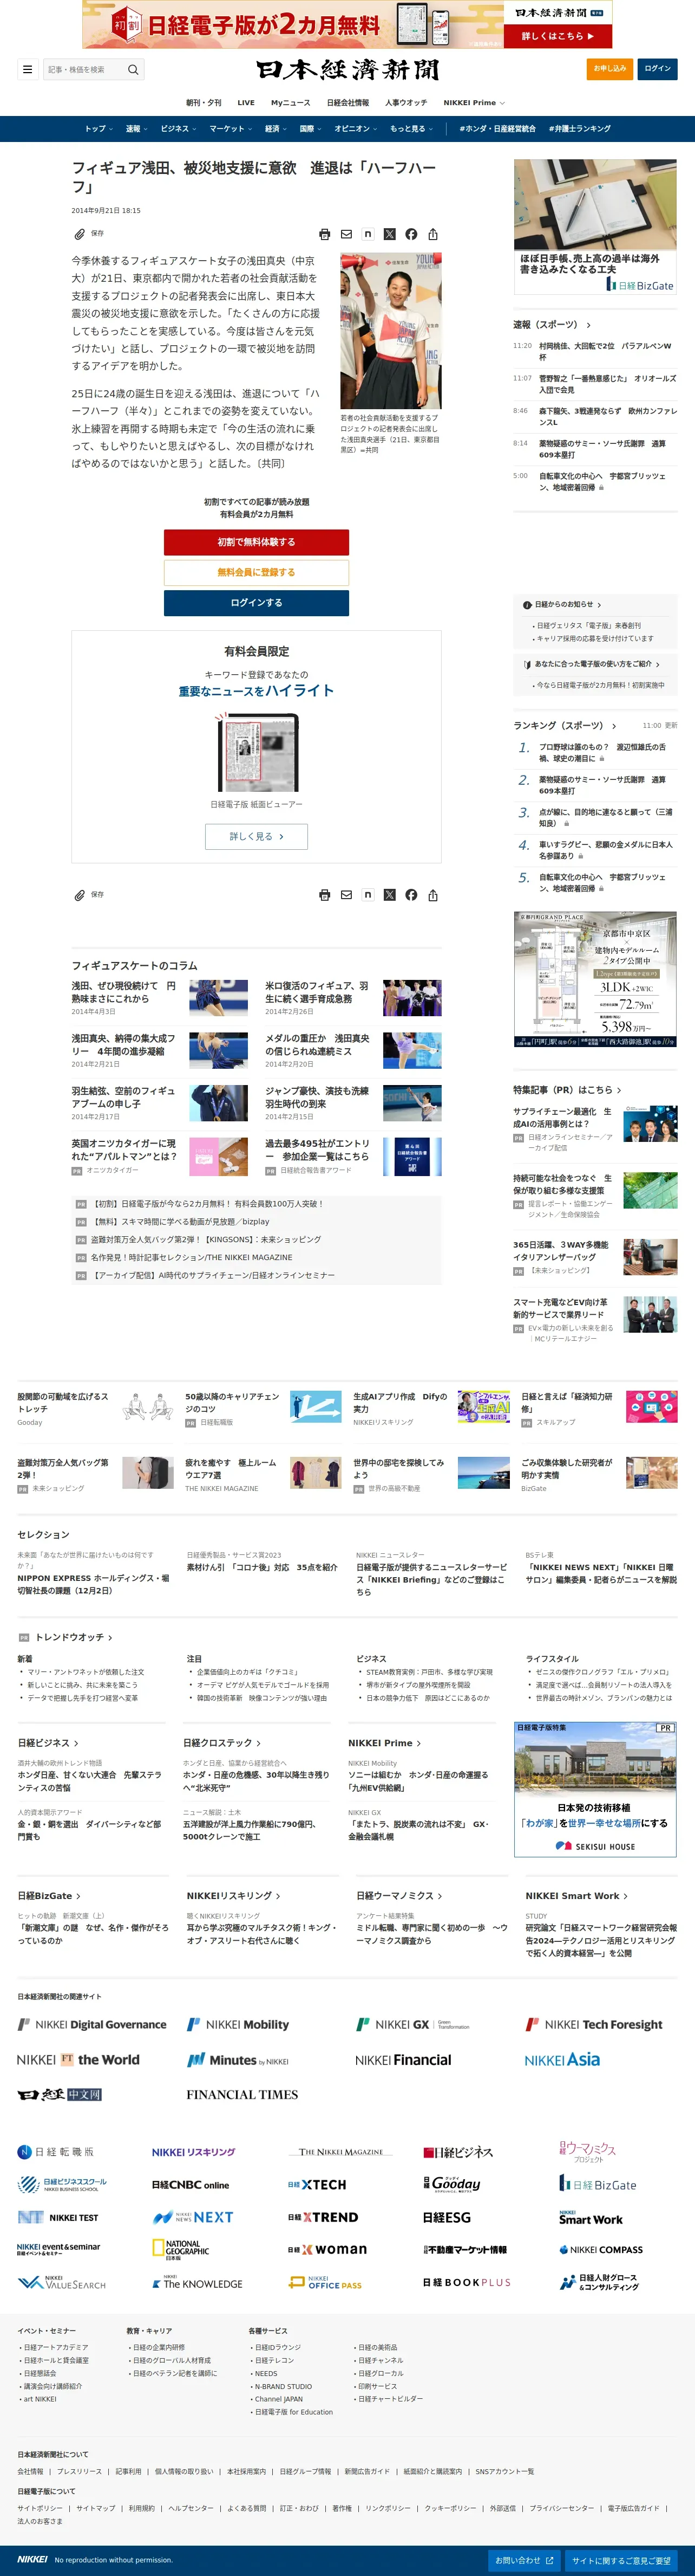
Task: Click 詳しくはこちら in the top banner ad
Action: 558,36
